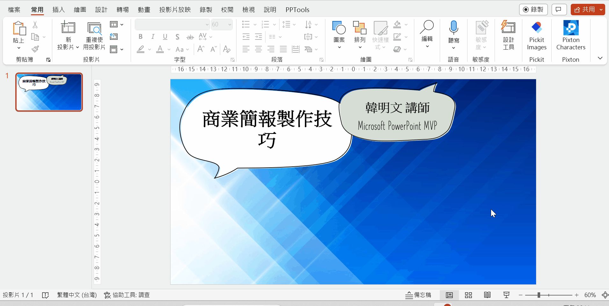Toggle Underline formatting
The height and width of the screenshot is (306, 609).
tap(165, 37)
